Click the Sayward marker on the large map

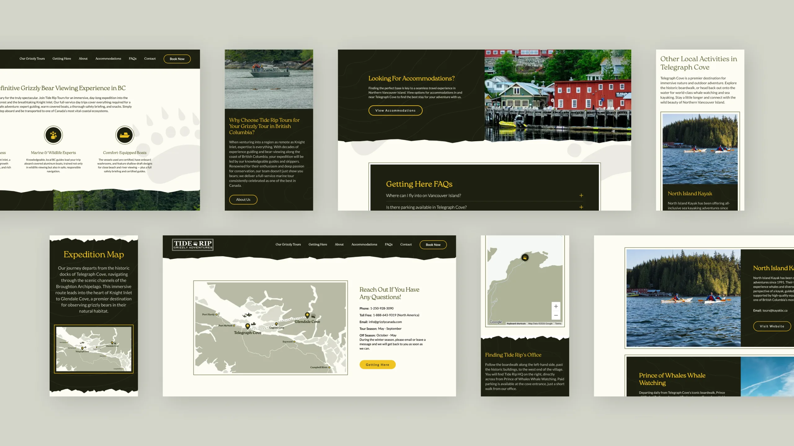click(294, 342)
